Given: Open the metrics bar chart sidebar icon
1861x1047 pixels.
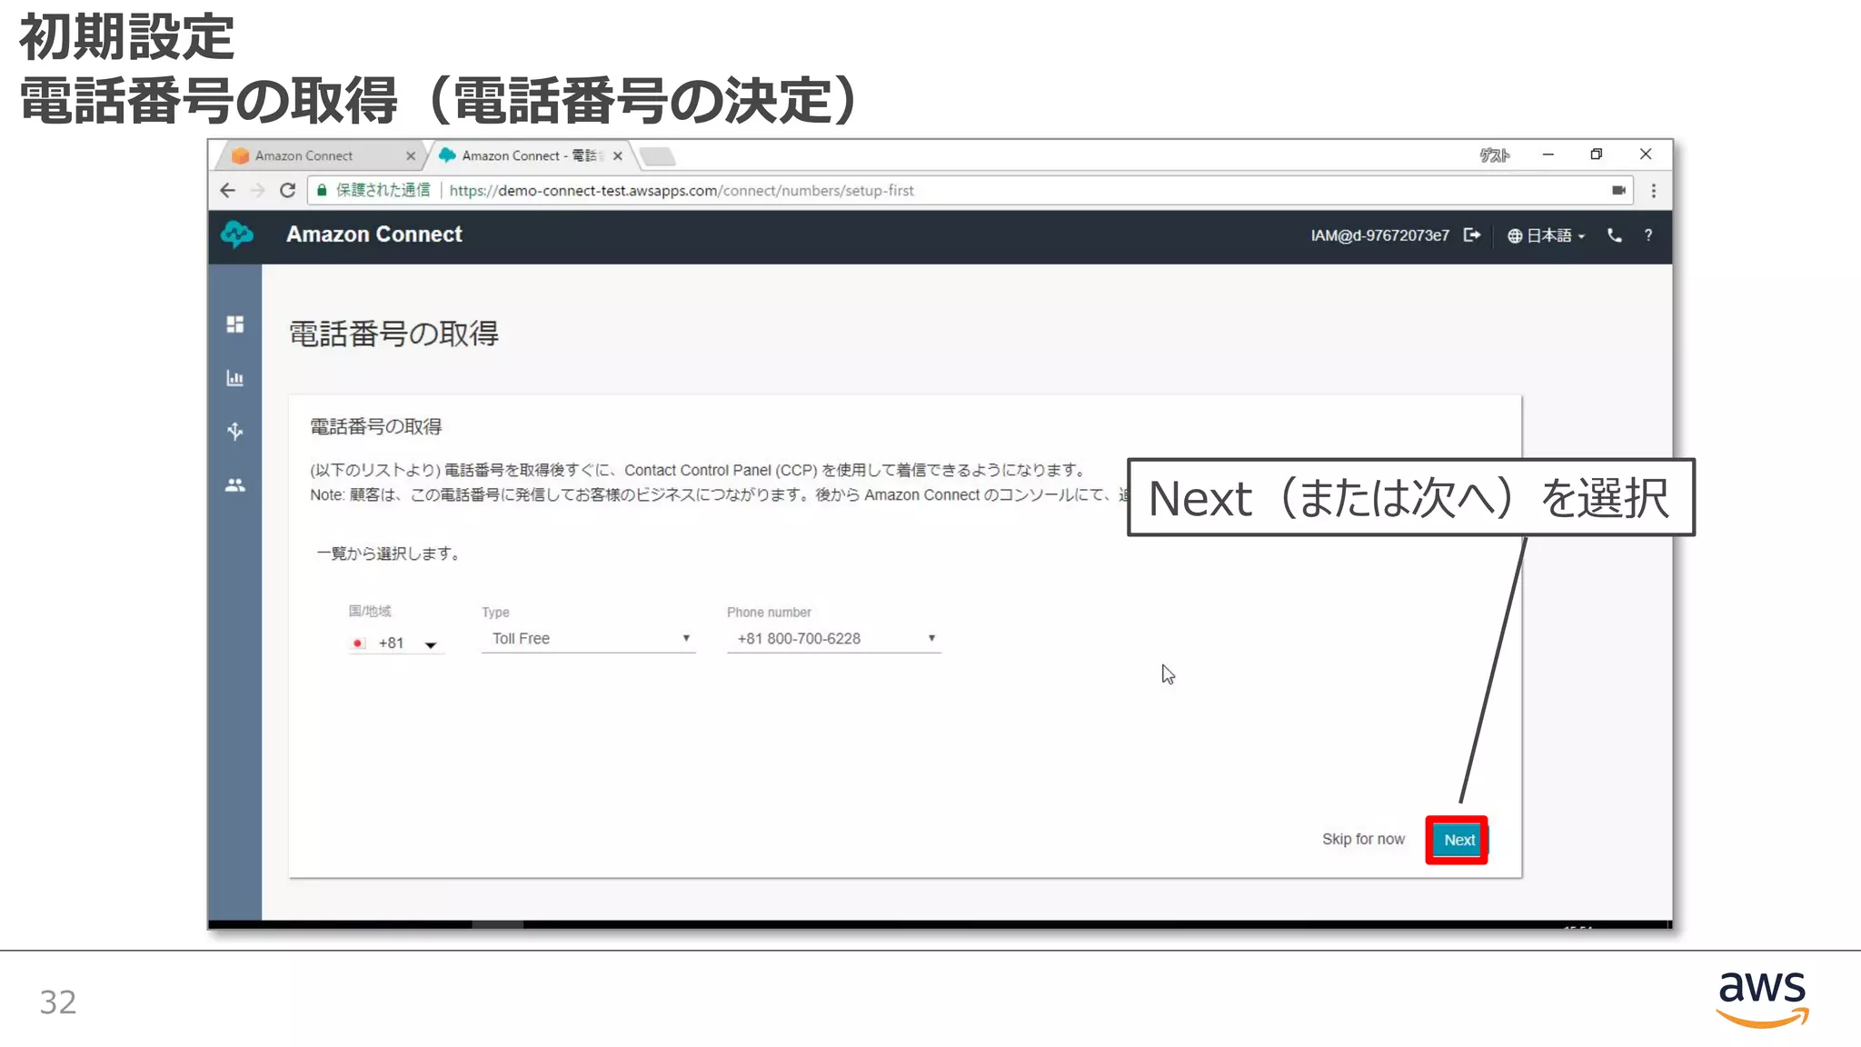Looking at the screenshot, I should tap(235, 378).
